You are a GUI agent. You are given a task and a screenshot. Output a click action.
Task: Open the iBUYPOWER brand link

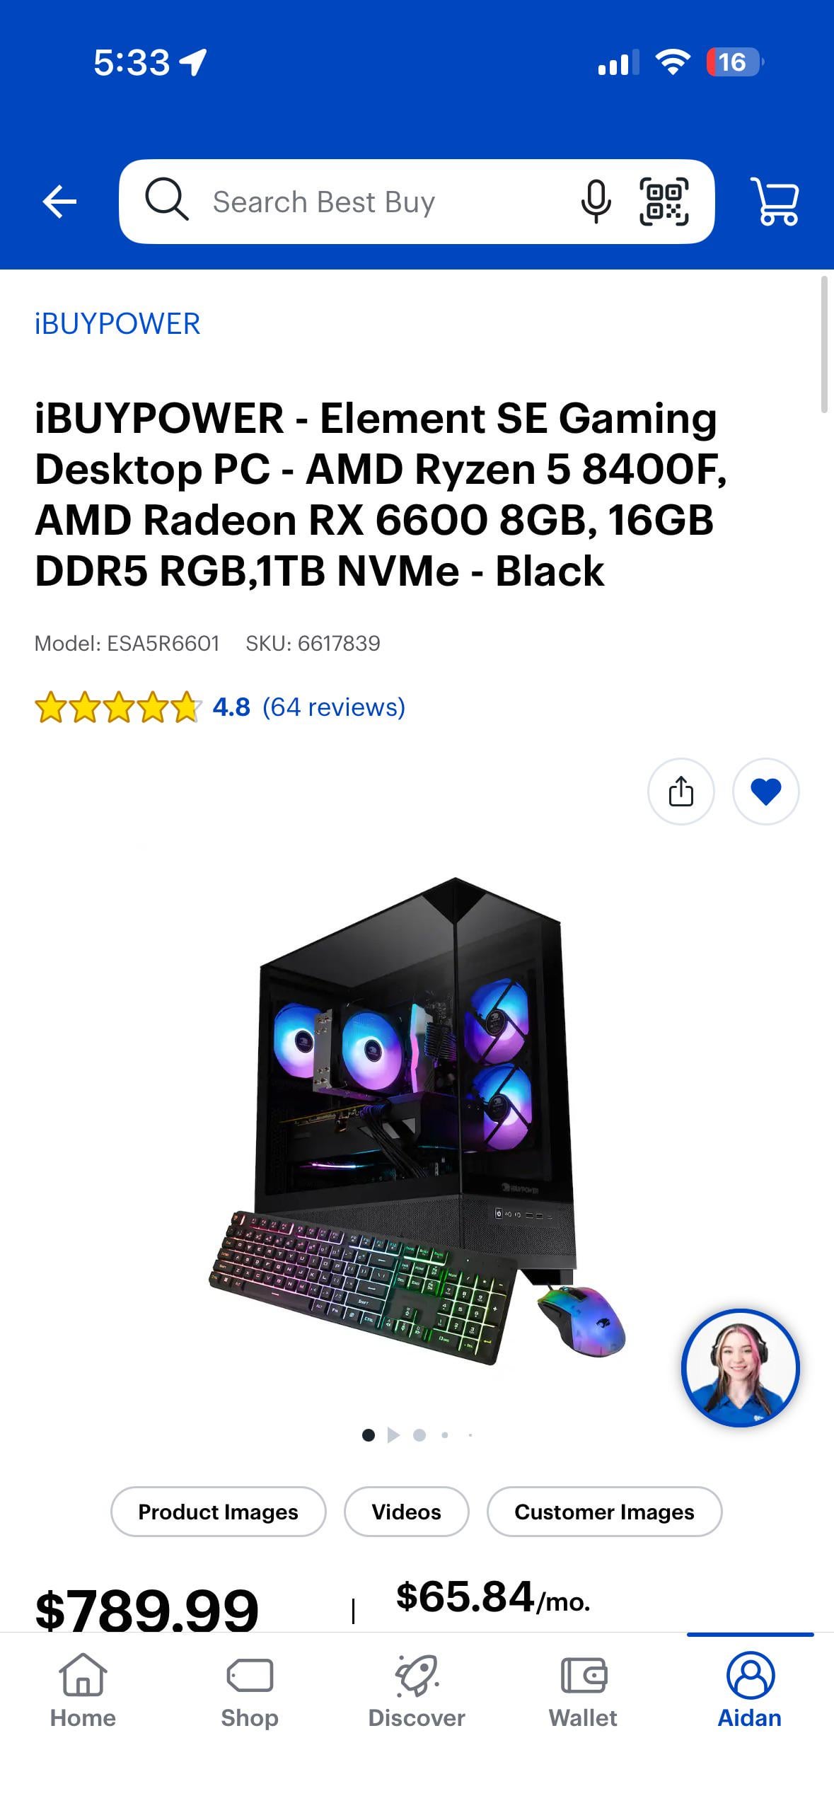117,324
